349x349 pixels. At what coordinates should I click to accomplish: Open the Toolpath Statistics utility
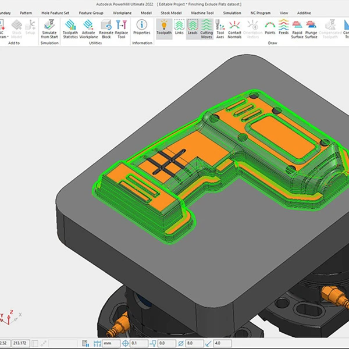point(71,29)
